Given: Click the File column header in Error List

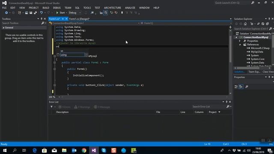Looking at the screenshot, I should coord(158,112).
